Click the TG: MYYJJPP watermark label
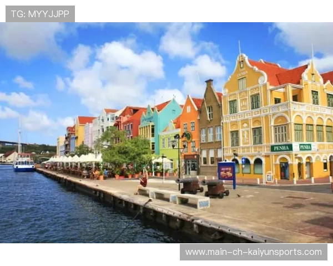The width and height of the screenshot is (333, 266). pyautogui.click(x=39, y=13)
